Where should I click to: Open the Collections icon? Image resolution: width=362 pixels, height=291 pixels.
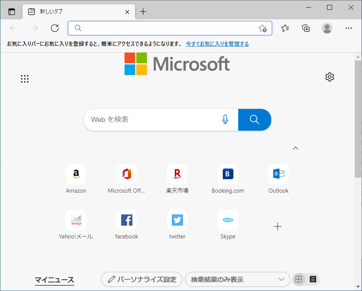pos(306,28)
